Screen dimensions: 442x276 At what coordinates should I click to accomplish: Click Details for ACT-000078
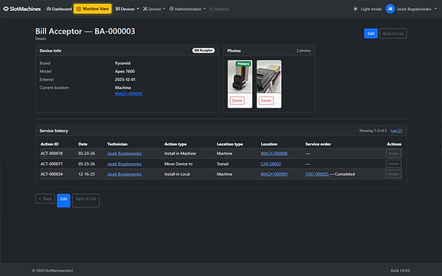click(x=394, y=154)
